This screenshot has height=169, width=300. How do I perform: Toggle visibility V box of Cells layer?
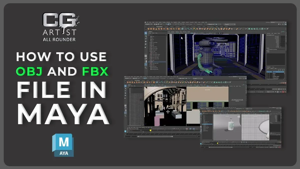[x=267, y=75]
